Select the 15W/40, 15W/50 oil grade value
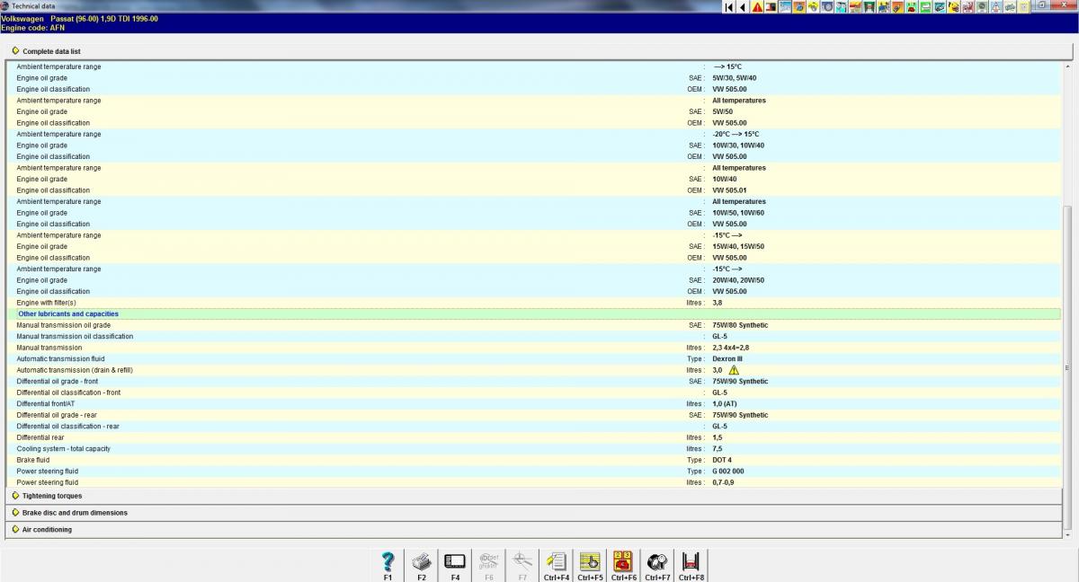 [x=738, y=246]
